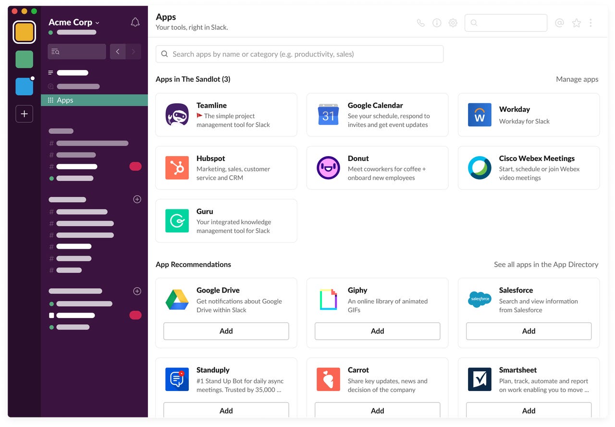
Task: Switch to the blue workspace icon
Action: pyautogui.click(x=24, y=86)
